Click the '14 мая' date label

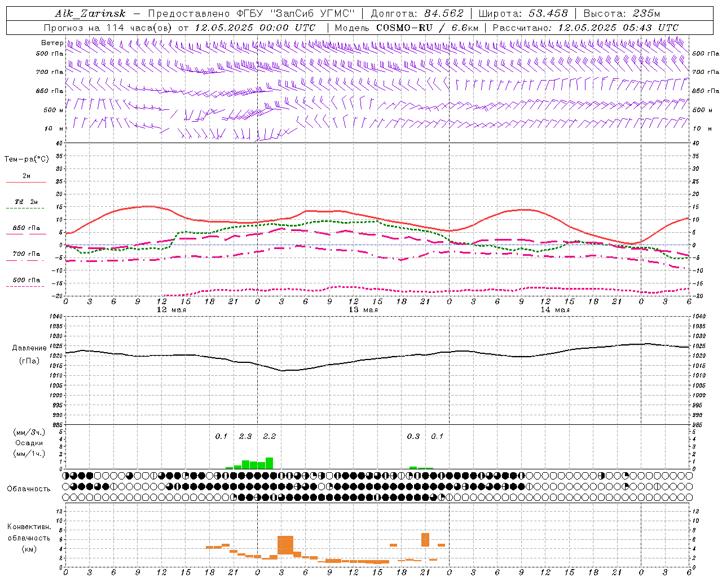554,310
